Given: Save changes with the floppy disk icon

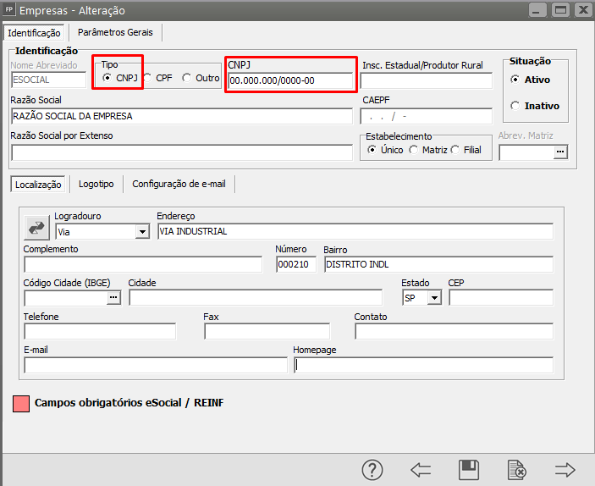Looking at the screenshot, I should pos(469,469).
